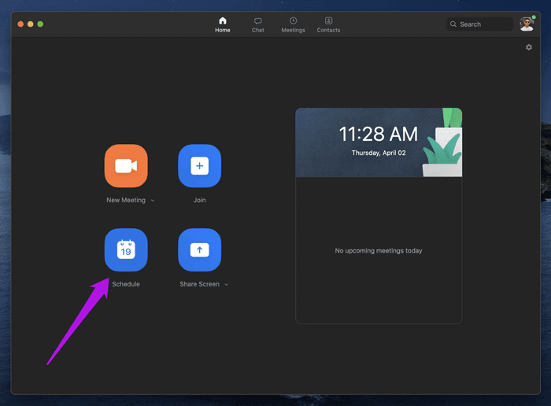Switch to the Chat tab

coord(257,24)
